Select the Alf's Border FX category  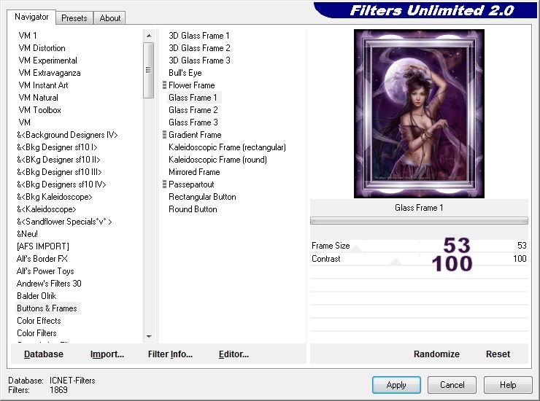click(x=42, y=259)
